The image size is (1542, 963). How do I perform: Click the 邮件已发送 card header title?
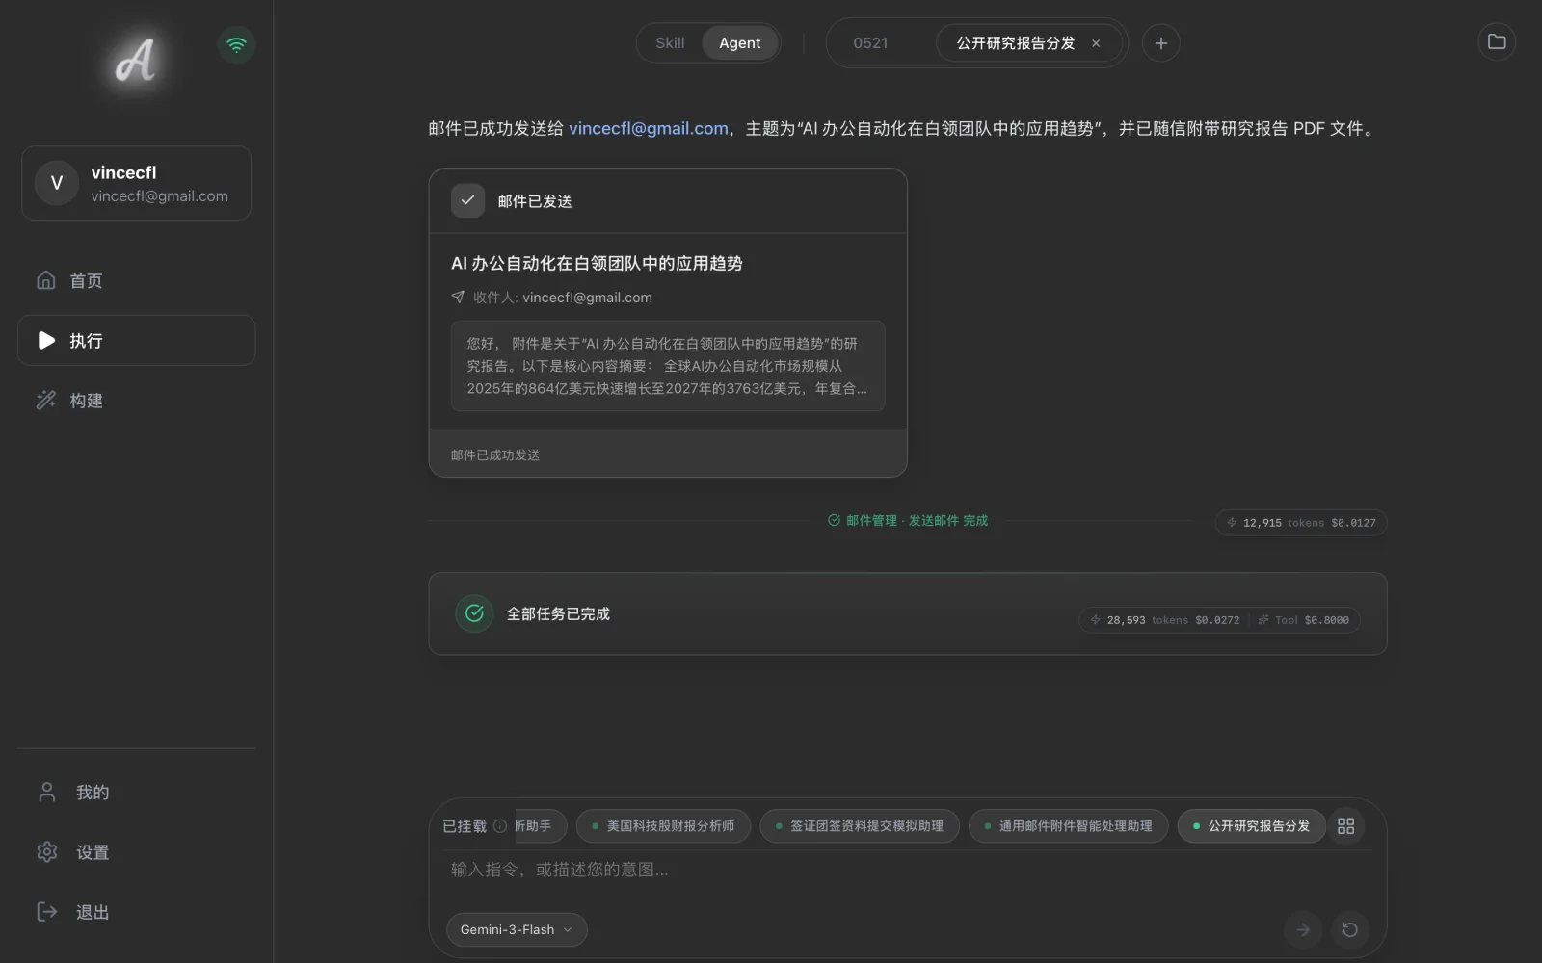pyautogui.click(x=535, y=201)
